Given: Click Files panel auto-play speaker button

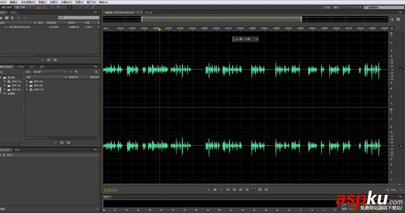Looking at the screenshot, I should [55, 60].
